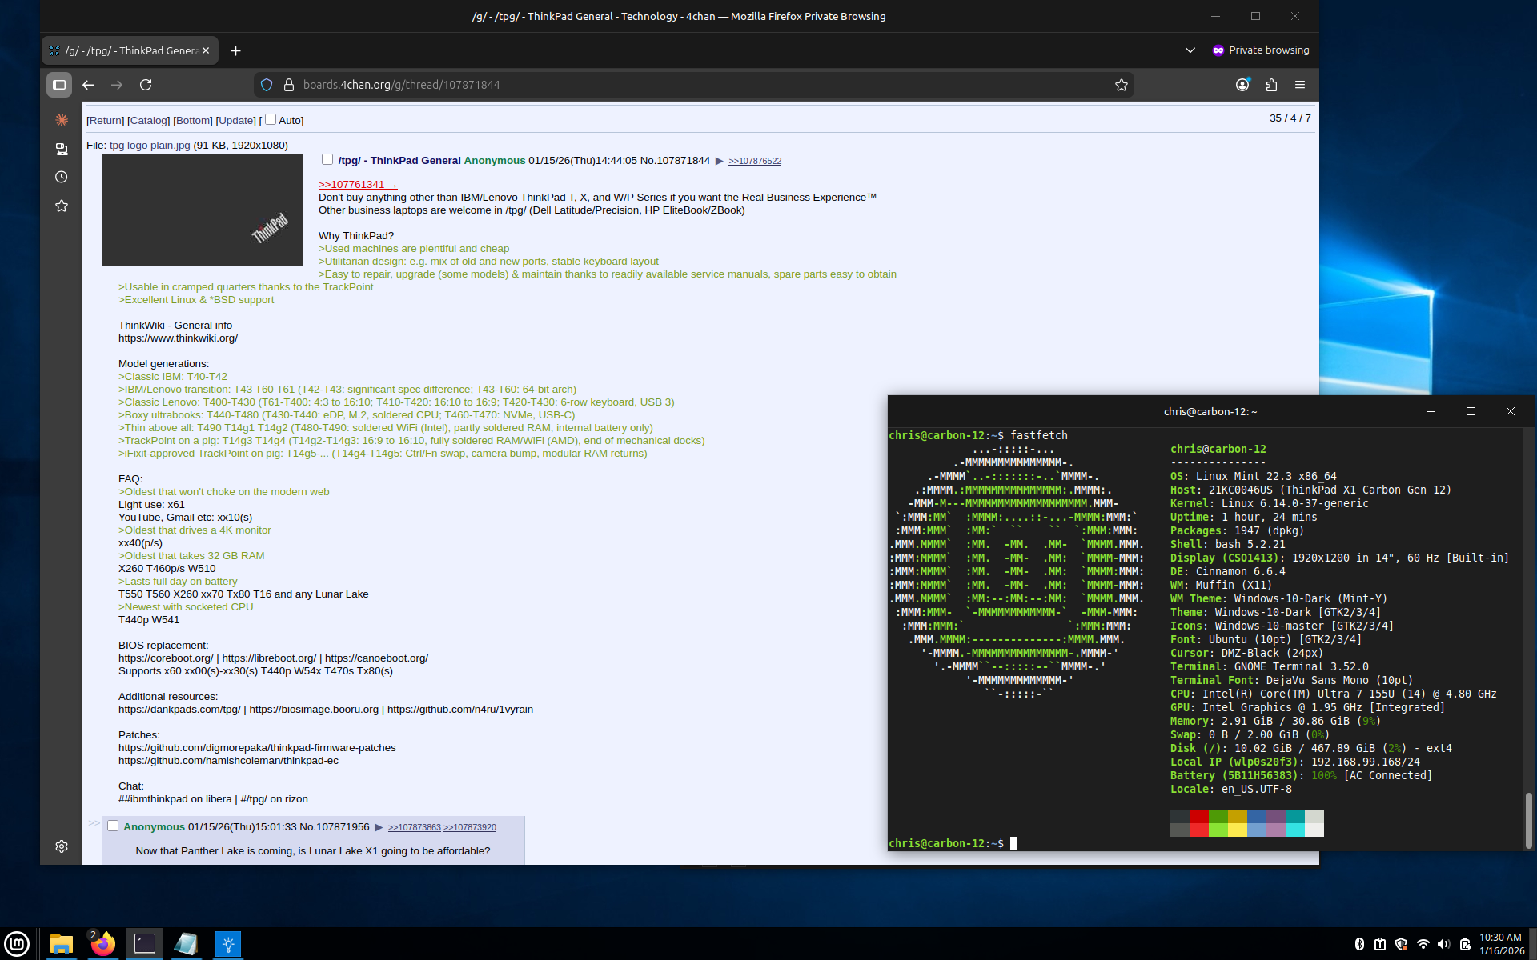
Task: Open the Firefox hamburger application menu
Action: (1300, 85)
